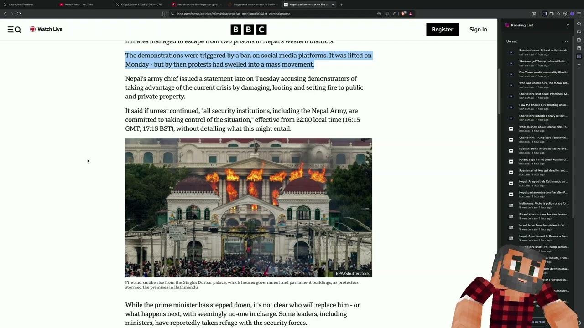Go back with the browser back arrow

pyautogui.click(x=5, y=14)
